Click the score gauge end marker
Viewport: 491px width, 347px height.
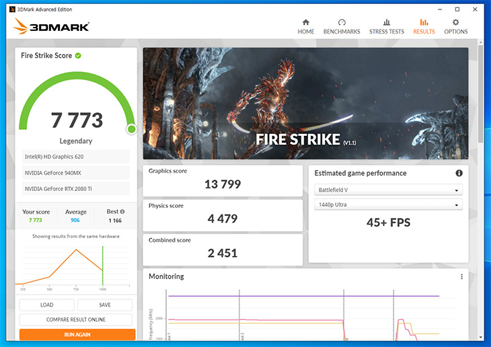pos(132,128)
